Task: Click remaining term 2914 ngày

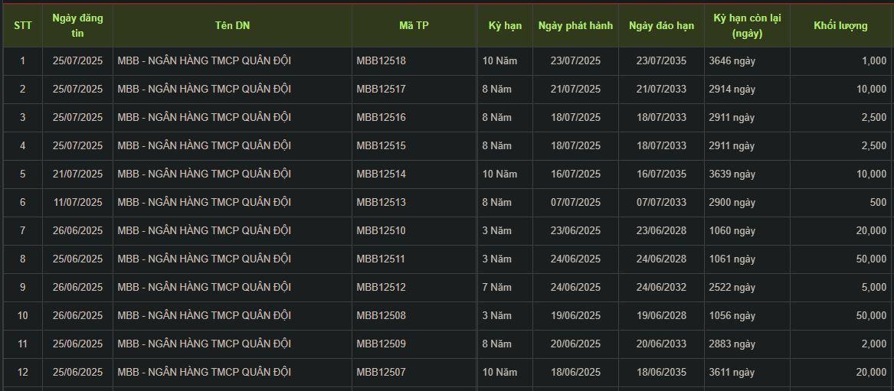Action: coord(732,90)
